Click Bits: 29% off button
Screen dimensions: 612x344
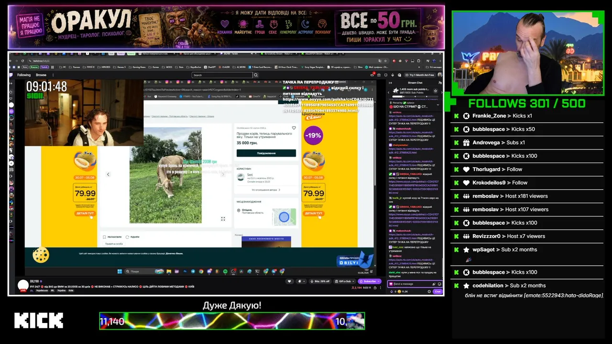(x=320, y=281)
